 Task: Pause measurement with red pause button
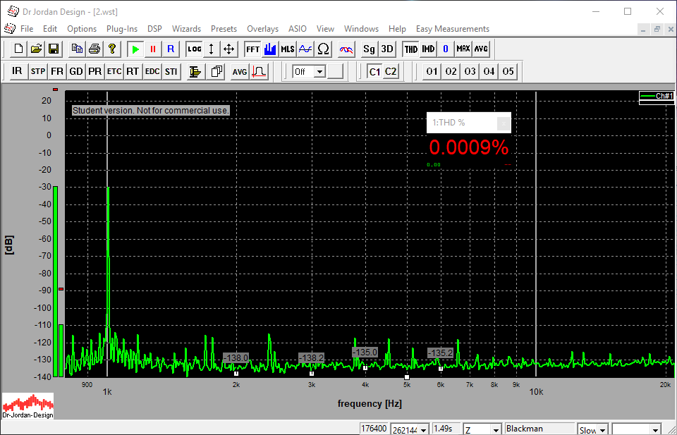153,49
